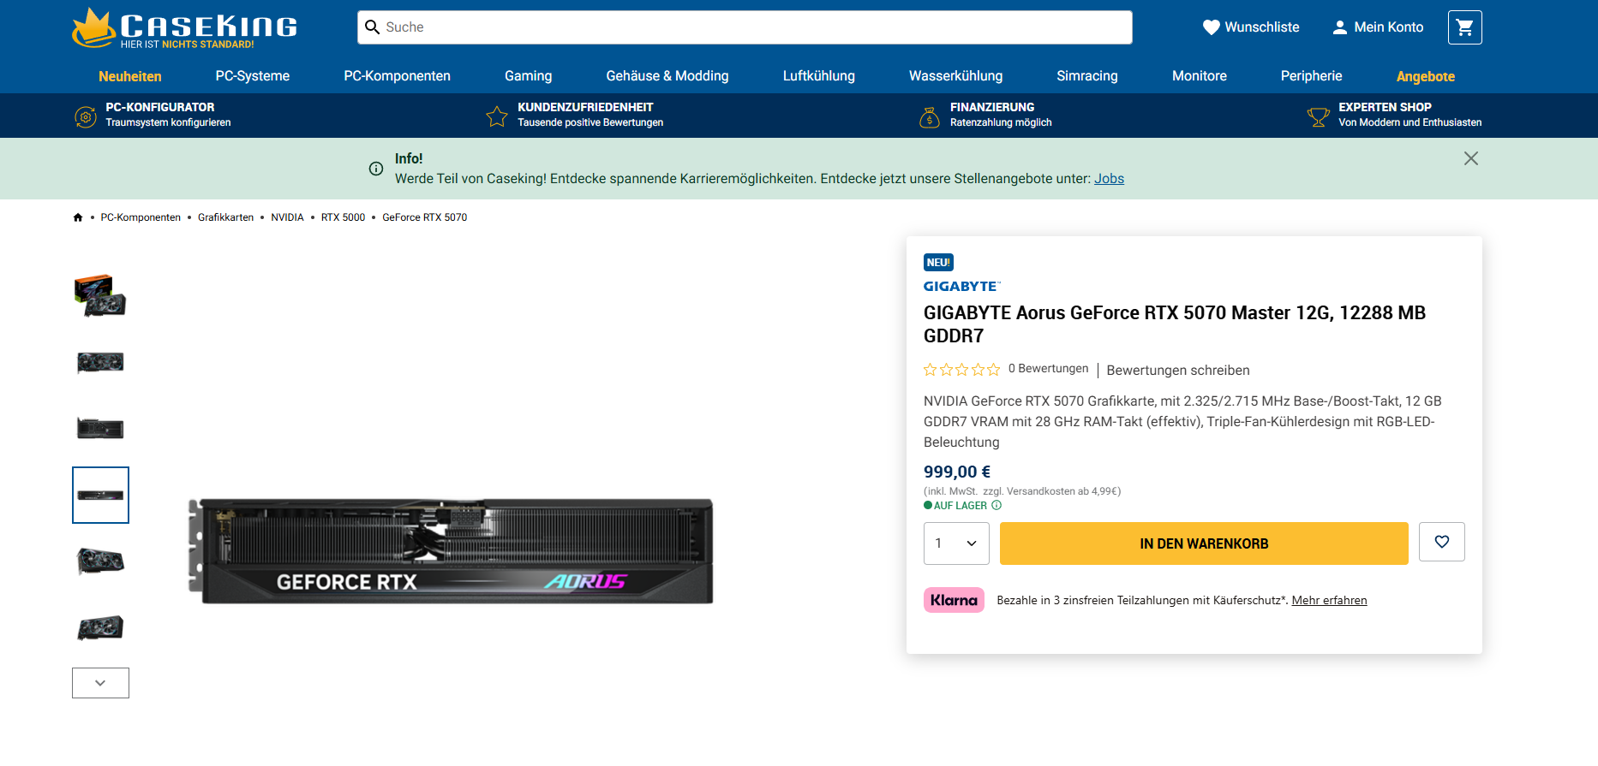
Task: Open the Angebote menu
Action: click(1426, 76)
